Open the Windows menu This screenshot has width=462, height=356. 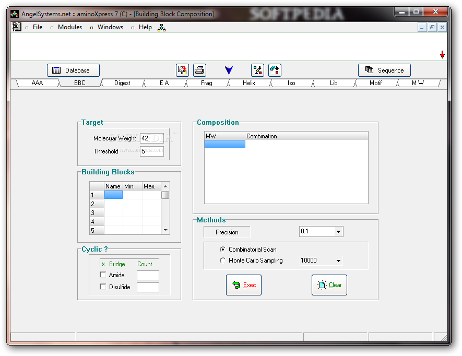(x=110, y=27)
